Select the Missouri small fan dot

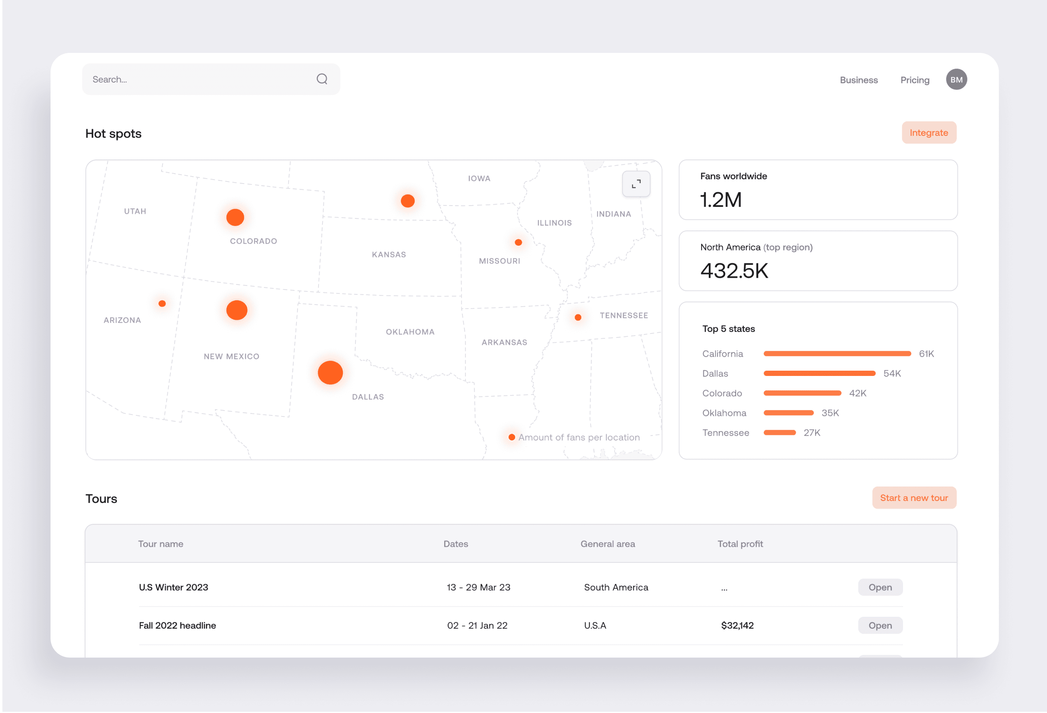(x=518, y=242)
